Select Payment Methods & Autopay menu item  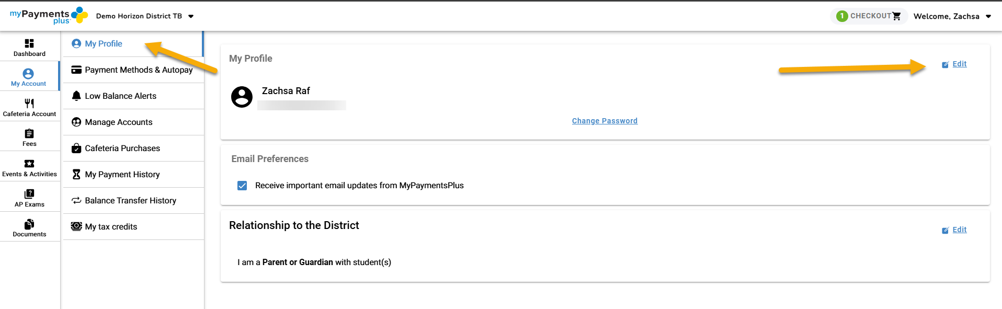pos(139,70)
